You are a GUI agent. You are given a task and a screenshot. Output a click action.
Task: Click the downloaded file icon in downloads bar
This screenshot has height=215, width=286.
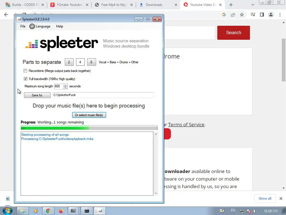pyautogui.click(x=8, y=198)
